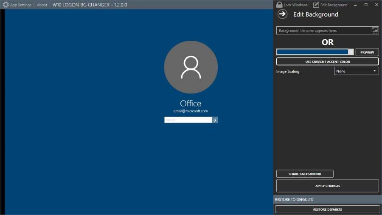Click the App Settings menu label
This screenshot has height=215, width=382.
[x=21, y=5]
